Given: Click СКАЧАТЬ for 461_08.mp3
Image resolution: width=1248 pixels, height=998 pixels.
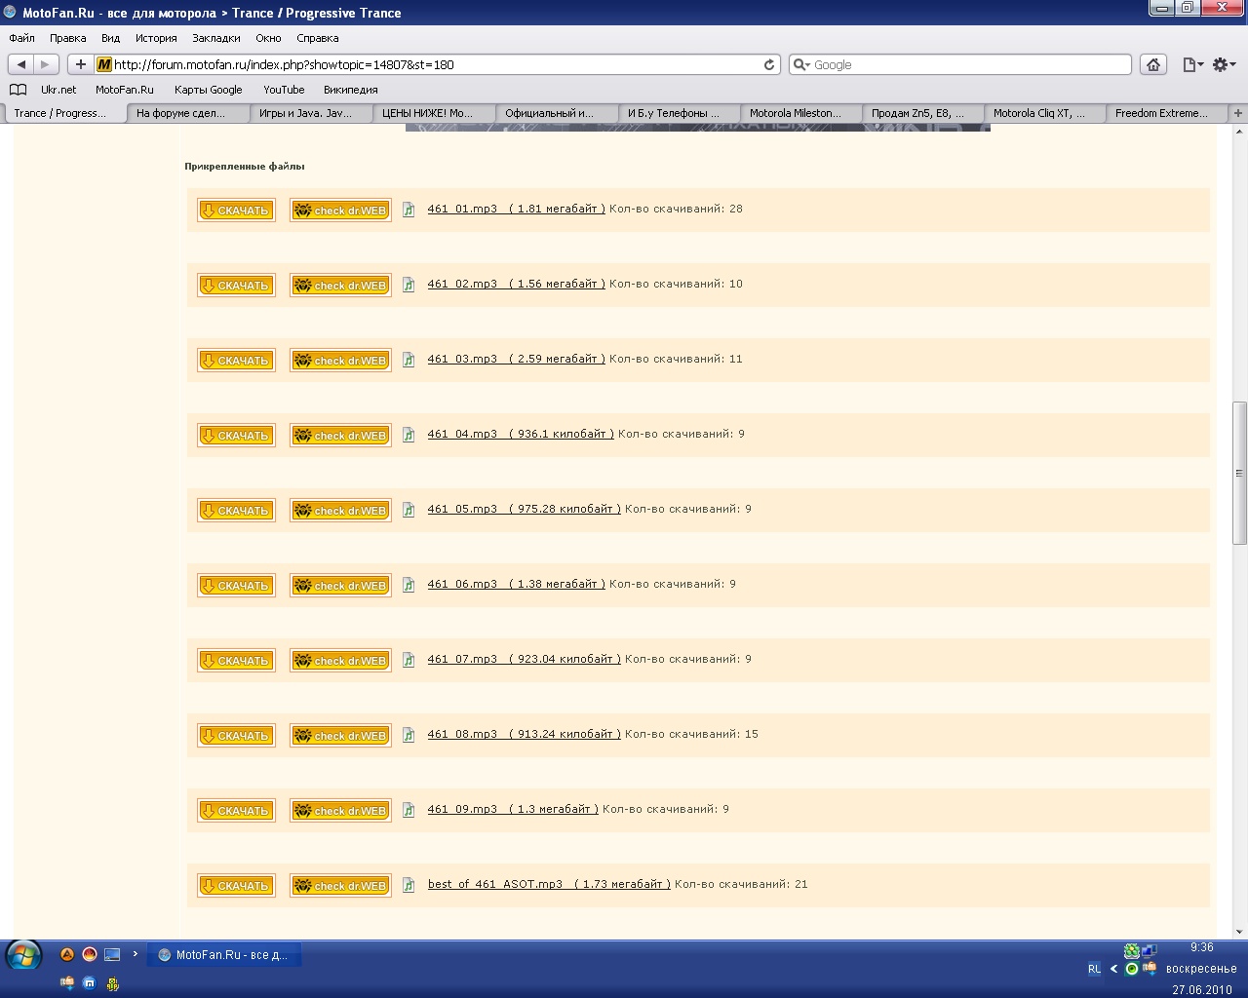Looking at the screenshot, I should 236,736.
